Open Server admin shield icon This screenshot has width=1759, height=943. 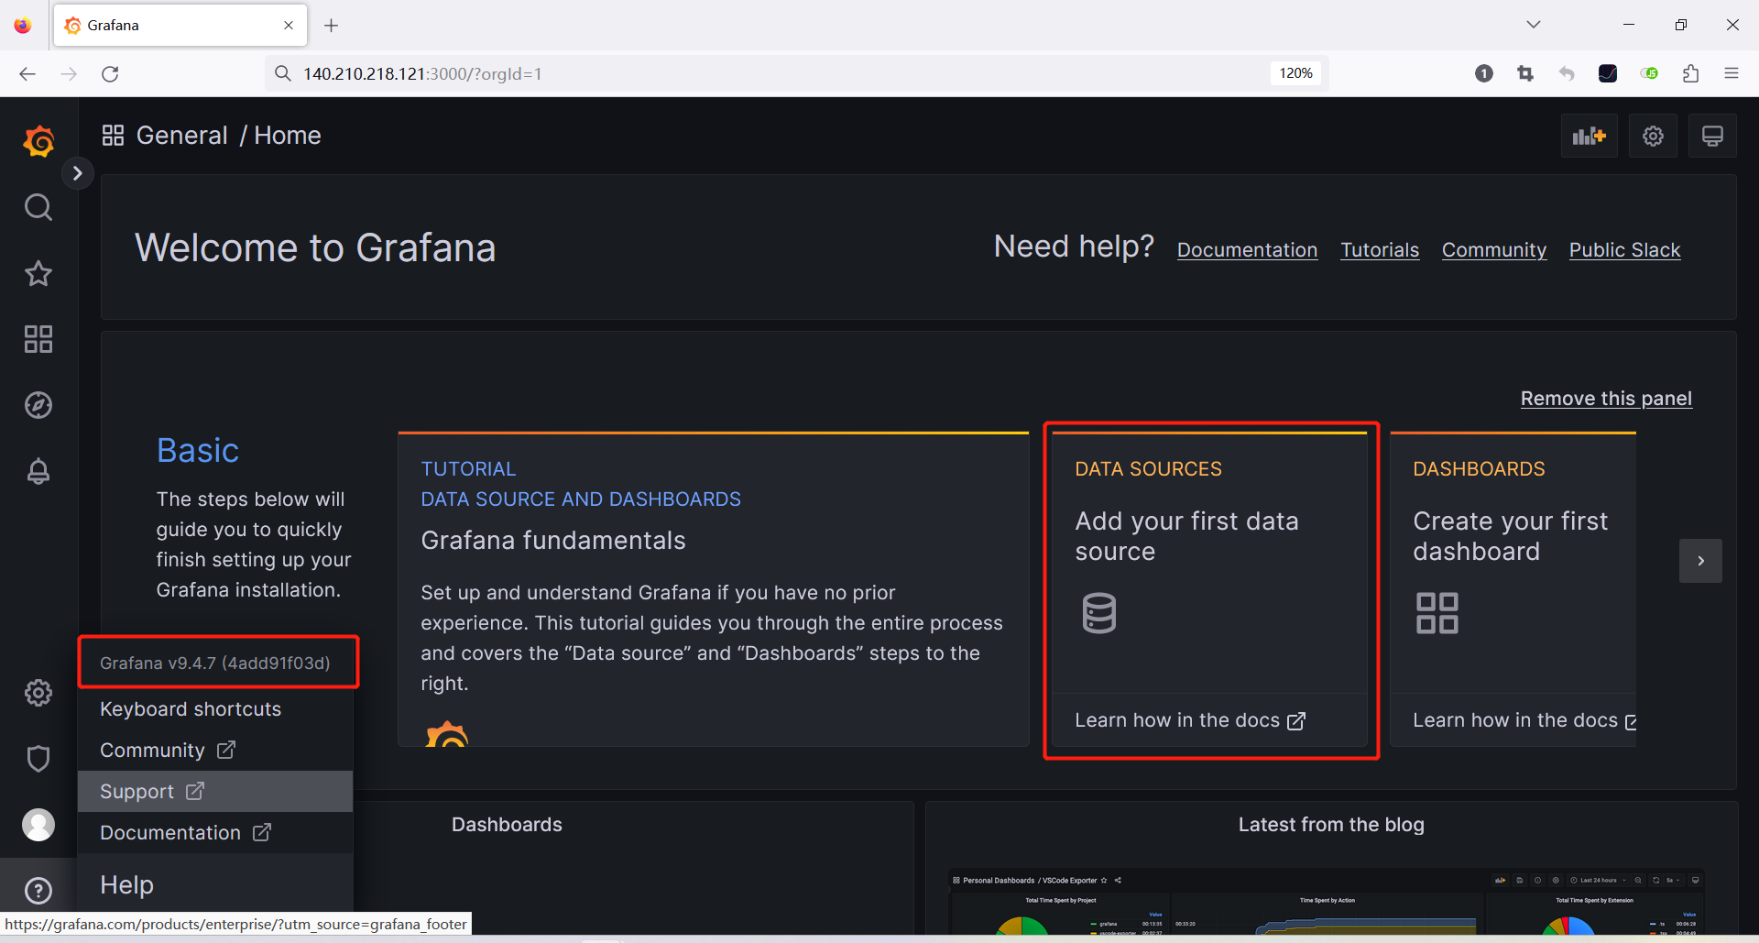coord(38,759)
